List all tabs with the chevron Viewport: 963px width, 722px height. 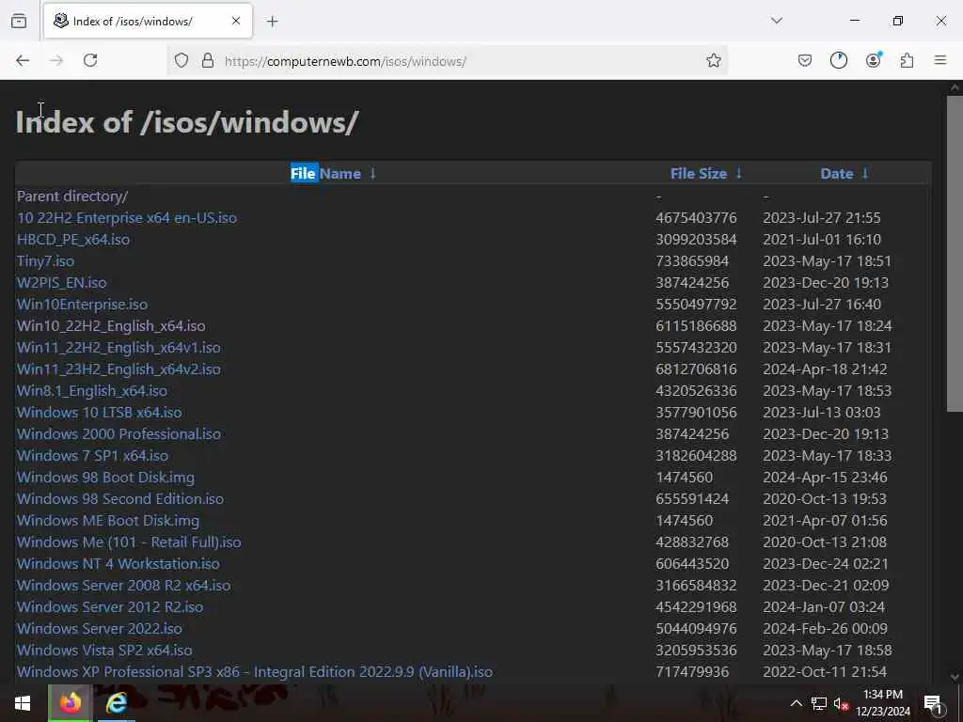coord(777,21)
